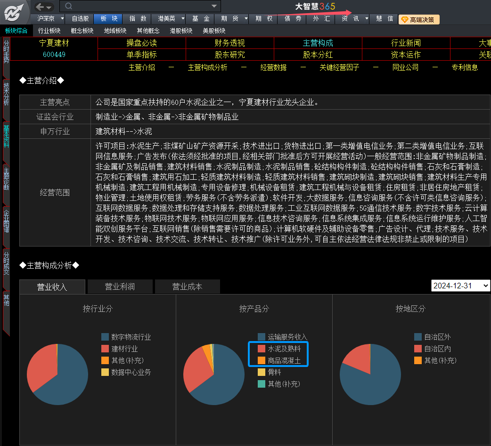Open the 外汇 menu

(321, 19)
